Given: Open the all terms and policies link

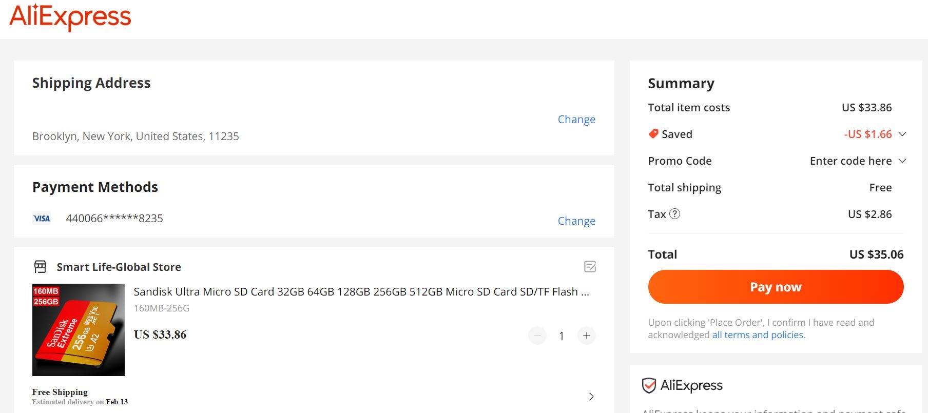Looking at the screenshot, I should 758,335.
